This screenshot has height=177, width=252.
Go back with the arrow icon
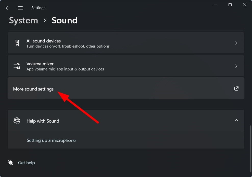coord(8,8)
